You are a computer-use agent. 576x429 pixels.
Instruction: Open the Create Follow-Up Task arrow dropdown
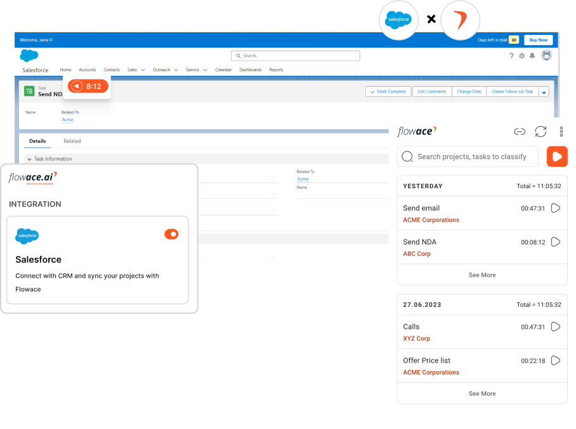tap(544, 91)
